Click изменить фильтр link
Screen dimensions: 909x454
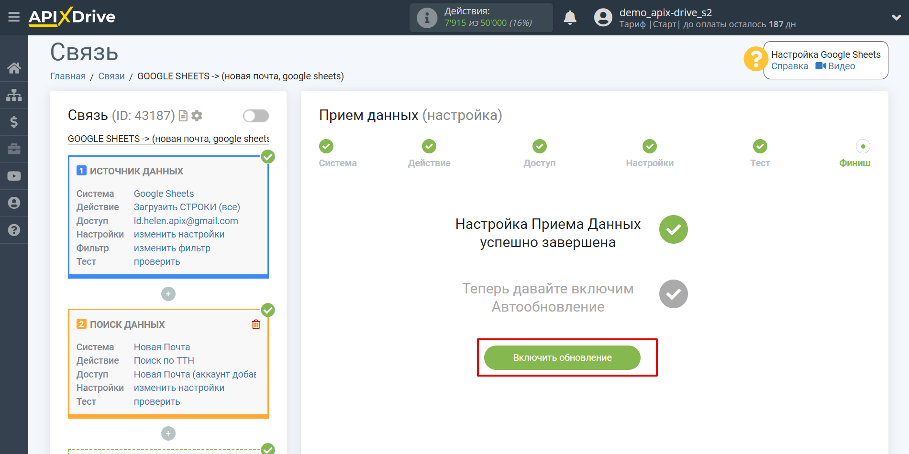pos(172,248)
